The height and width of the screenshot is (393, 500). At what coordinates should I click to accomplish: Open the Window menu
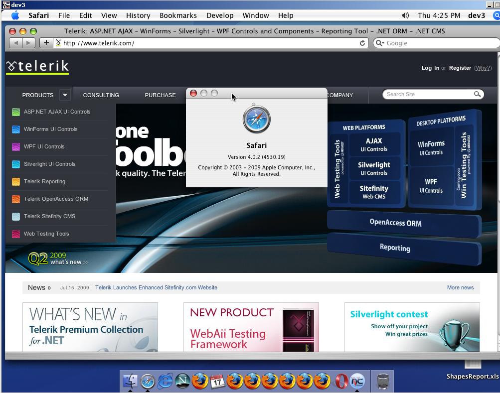[256, 15]
